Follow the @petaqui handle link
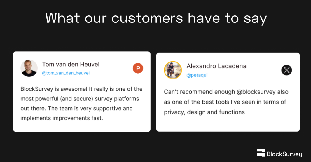The width and height of the screenshot is (311, 162). pos(197,75)
